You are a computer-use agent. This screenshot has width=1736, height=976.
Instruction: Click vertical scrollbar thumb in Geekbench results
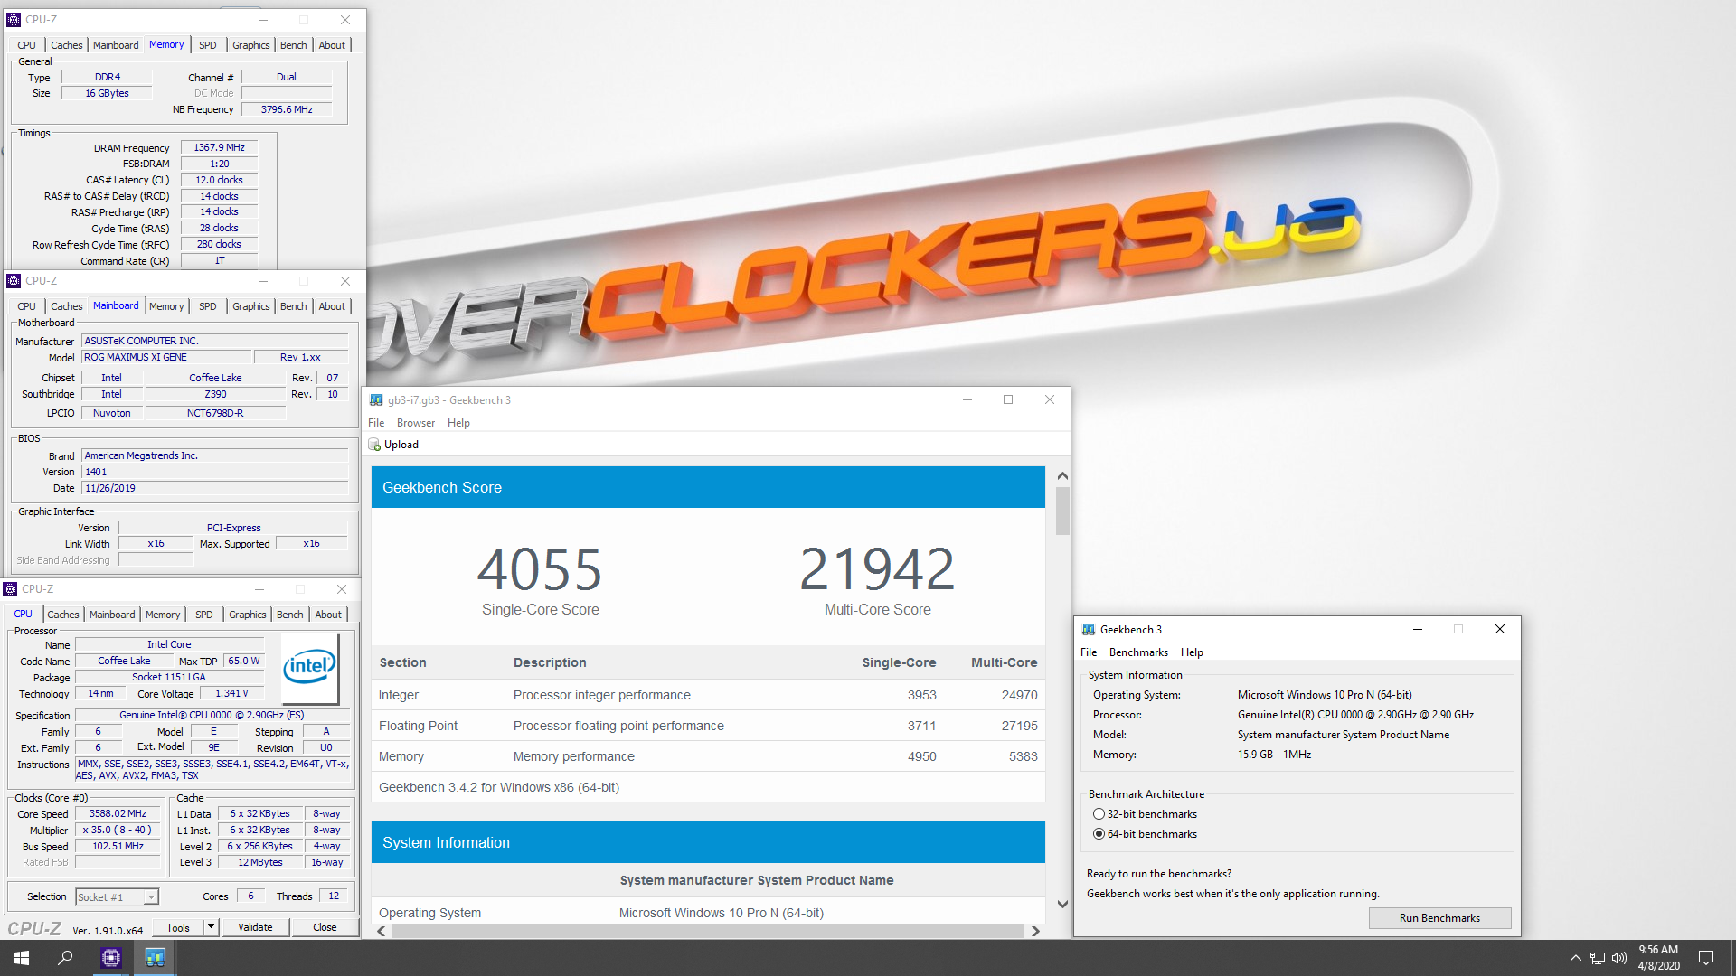click(x=1062, y=511)
